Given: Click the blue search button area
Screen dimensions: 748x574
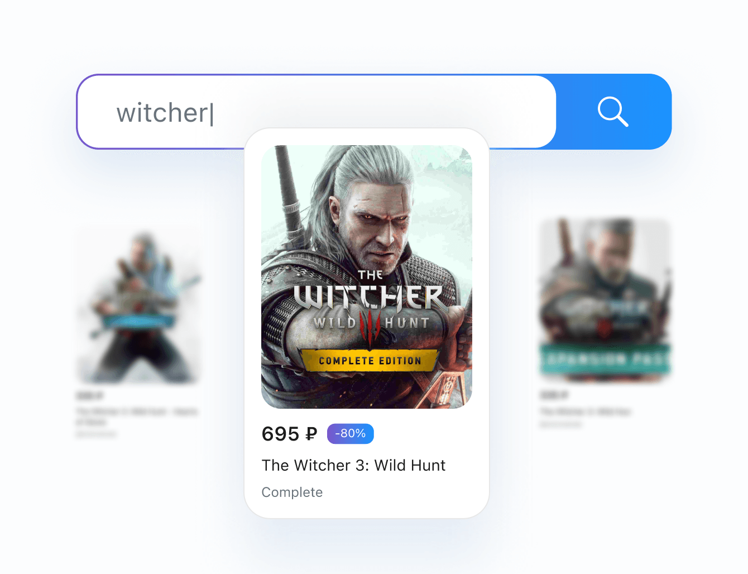Looking at the screenshot, I should (613, 112).
